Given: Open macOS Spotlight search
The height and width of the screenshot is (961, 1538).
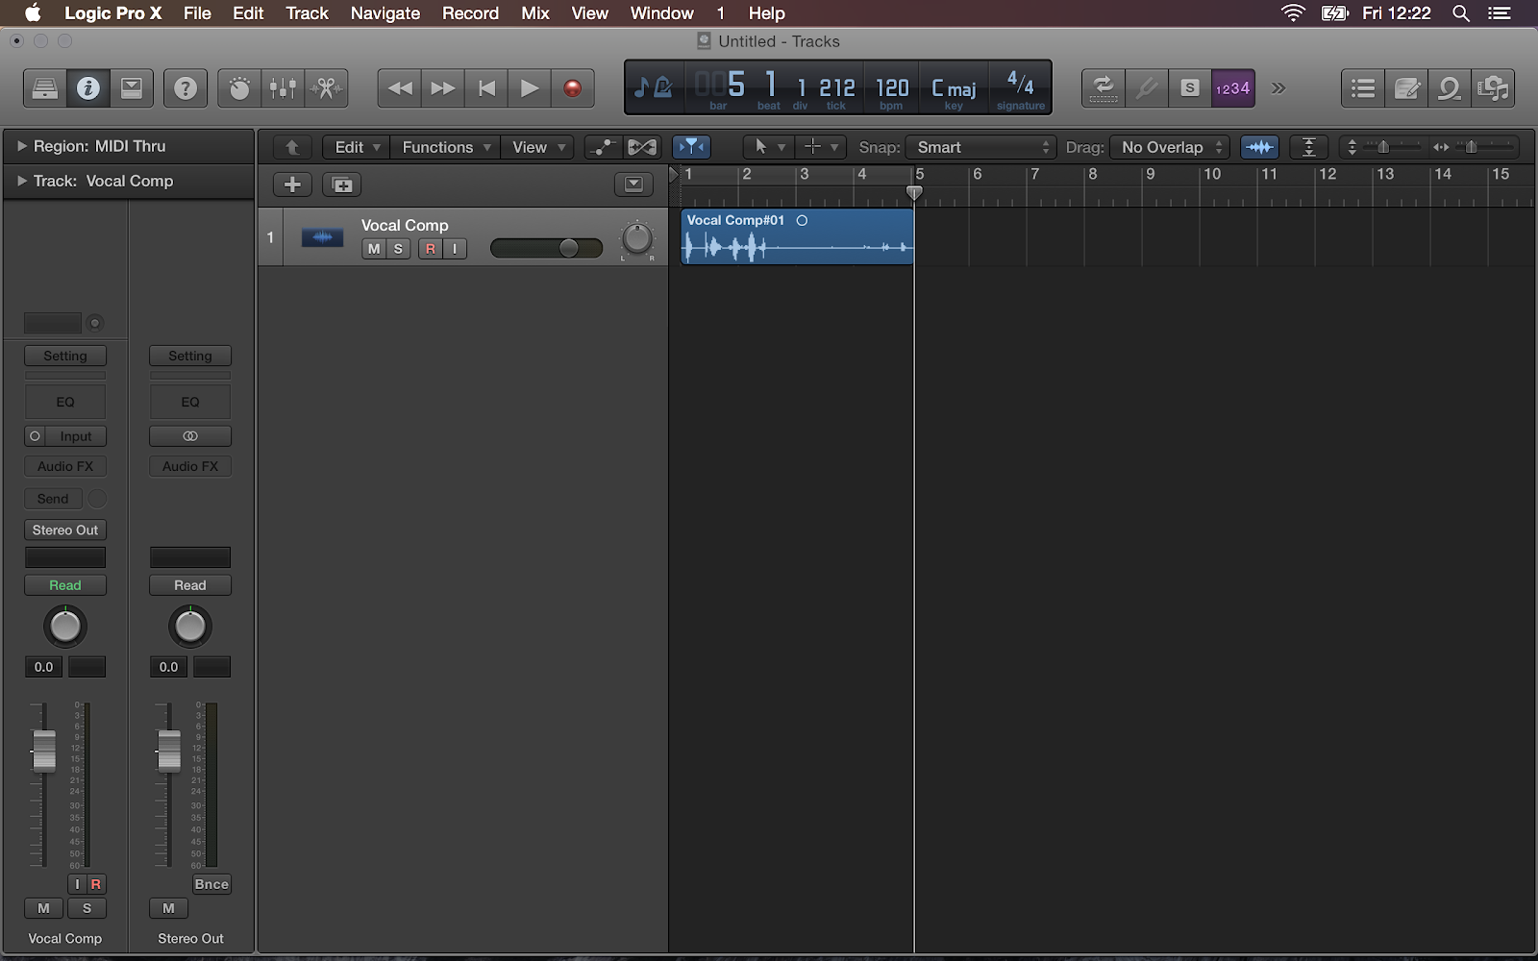Looking at the screenshot, I should 1461,13.
